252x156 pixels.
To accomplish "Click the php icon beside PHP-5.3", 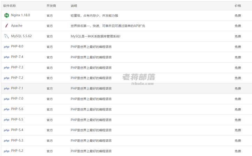I will (7, 141).
